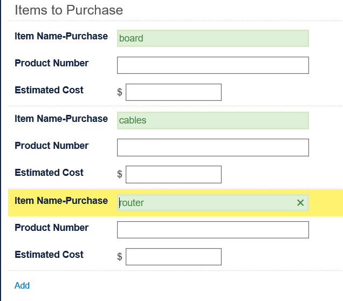The image size is (343, 301).
Task: Click the Estimated Cost label under the router item
Action: tap(49, 255)
